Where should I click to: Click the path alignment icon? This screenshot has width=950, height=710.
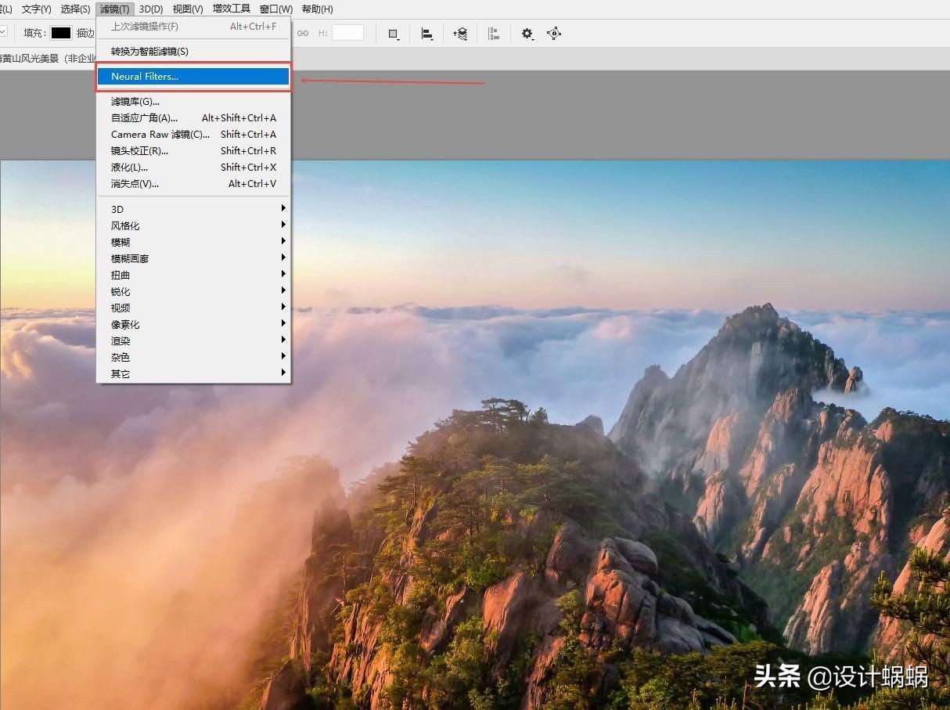click(427, 33)
